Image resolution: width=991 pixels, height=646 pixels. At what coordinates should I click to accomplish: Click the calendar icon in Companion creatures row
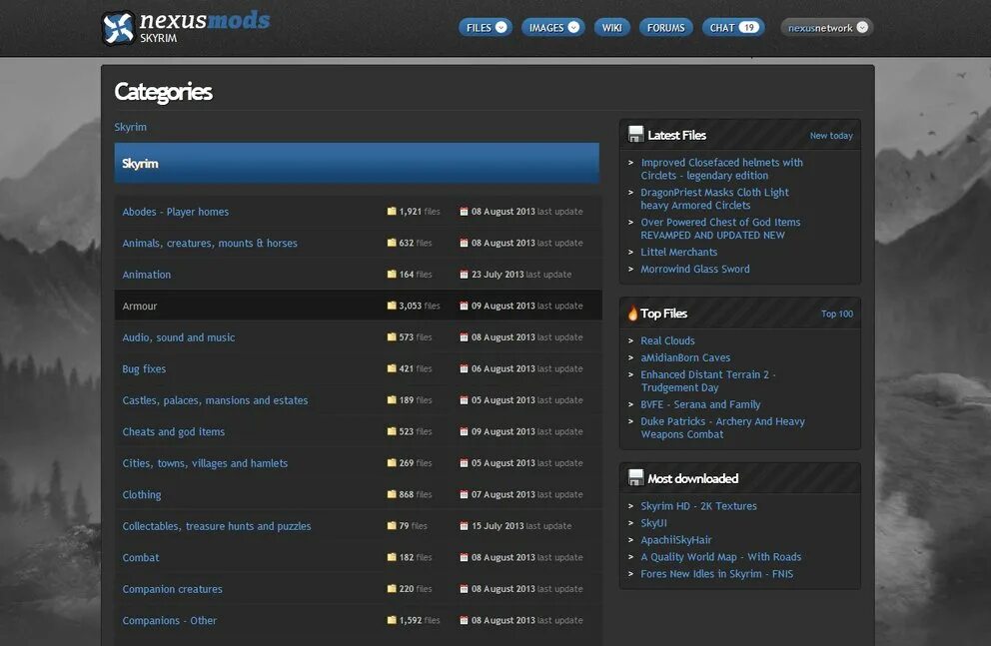coord(464,588)
